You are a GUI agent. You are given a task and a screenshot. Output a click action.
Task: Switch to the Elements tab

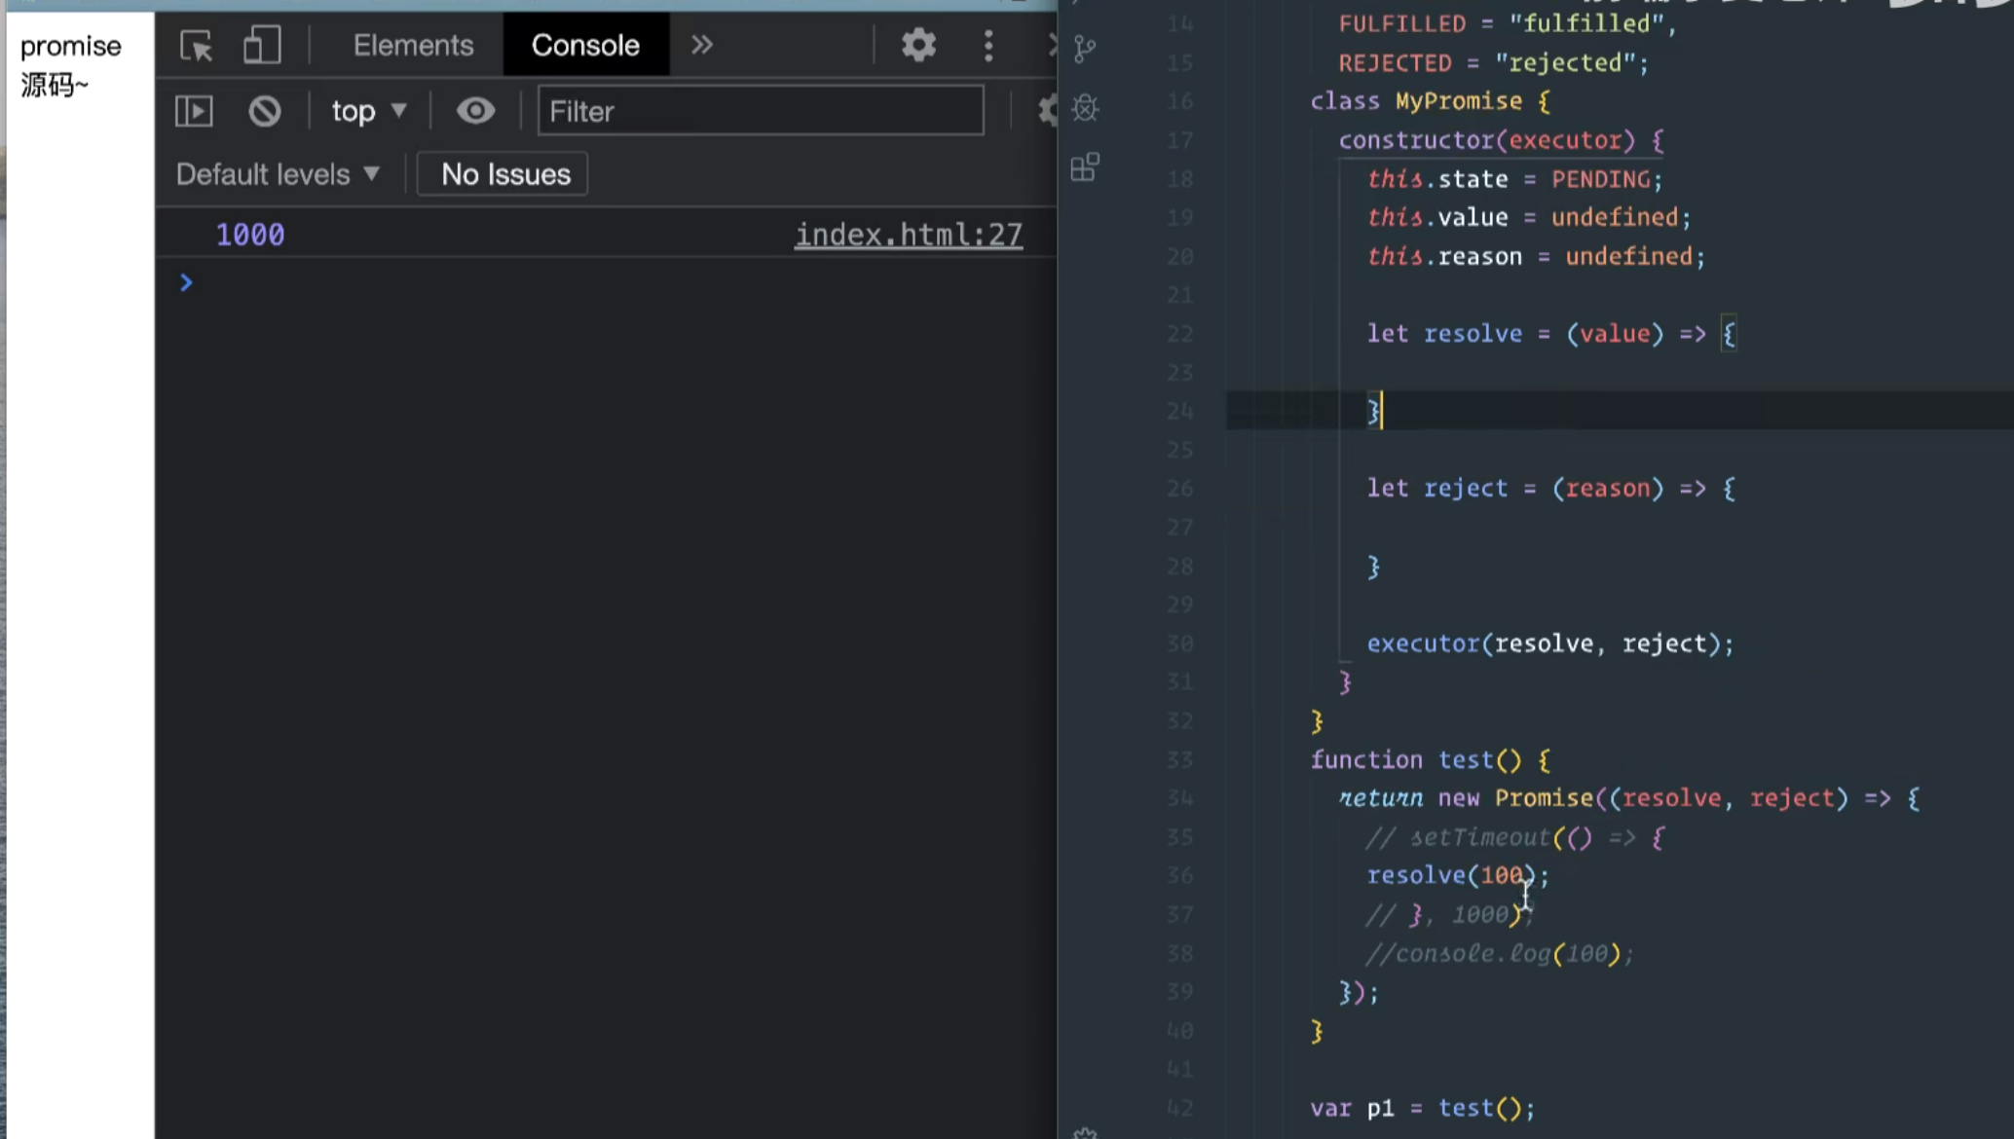click(413, 45)
